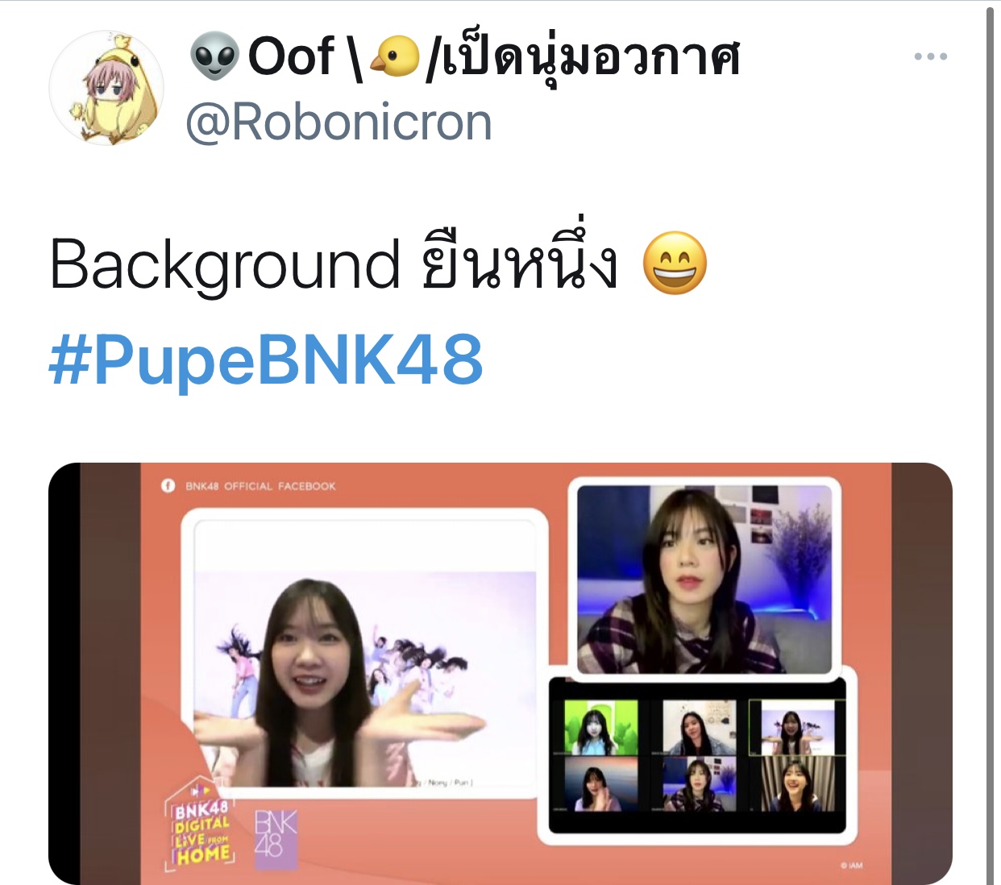Open the Oof display name profile

464,58
